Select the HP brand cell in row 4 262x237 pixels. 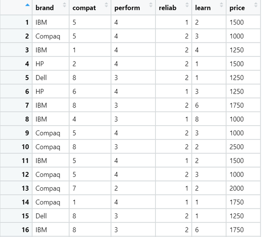tap(40, 64)
